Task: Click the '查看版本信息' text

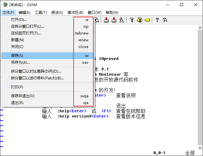Action: click(131, 116)
